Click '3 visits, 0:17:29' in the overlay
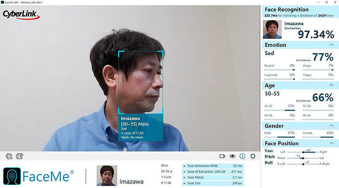This screenshot has width=339, height=188. [x=132, y=133]
